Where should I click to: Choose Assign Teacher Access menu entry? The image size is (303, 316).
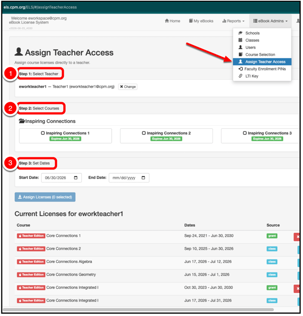[x=263, y=62]
